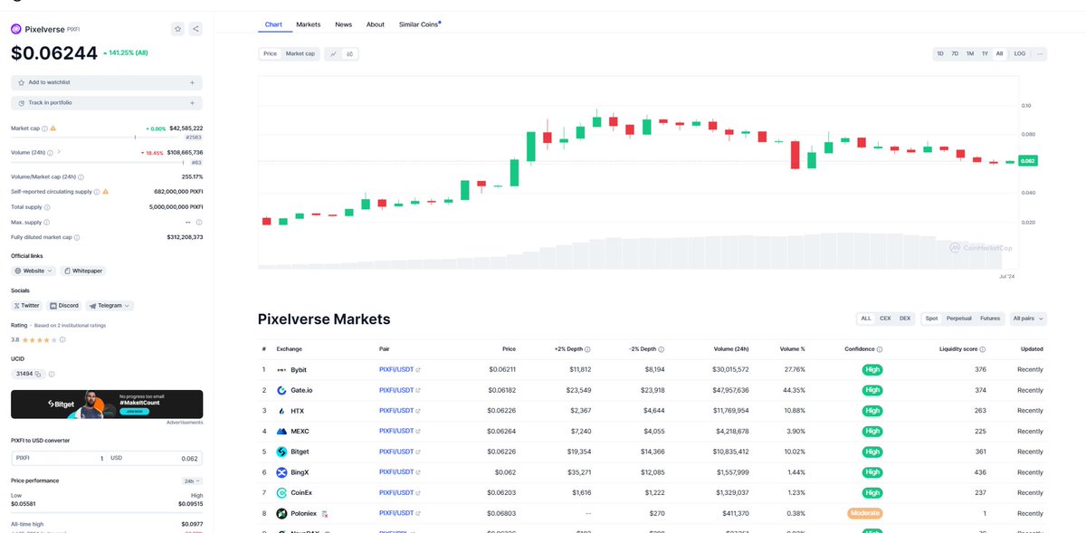Expand the Telegram links dropdown
1086x533 pixels.
click(x=110, y=306)
